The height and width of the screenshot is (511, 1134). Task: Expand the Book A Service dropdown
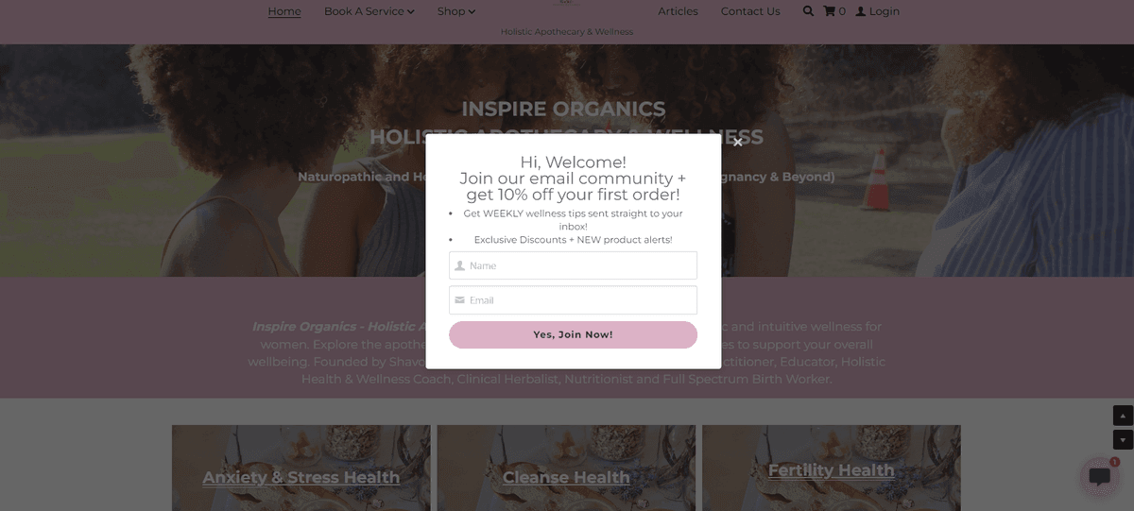369,11
